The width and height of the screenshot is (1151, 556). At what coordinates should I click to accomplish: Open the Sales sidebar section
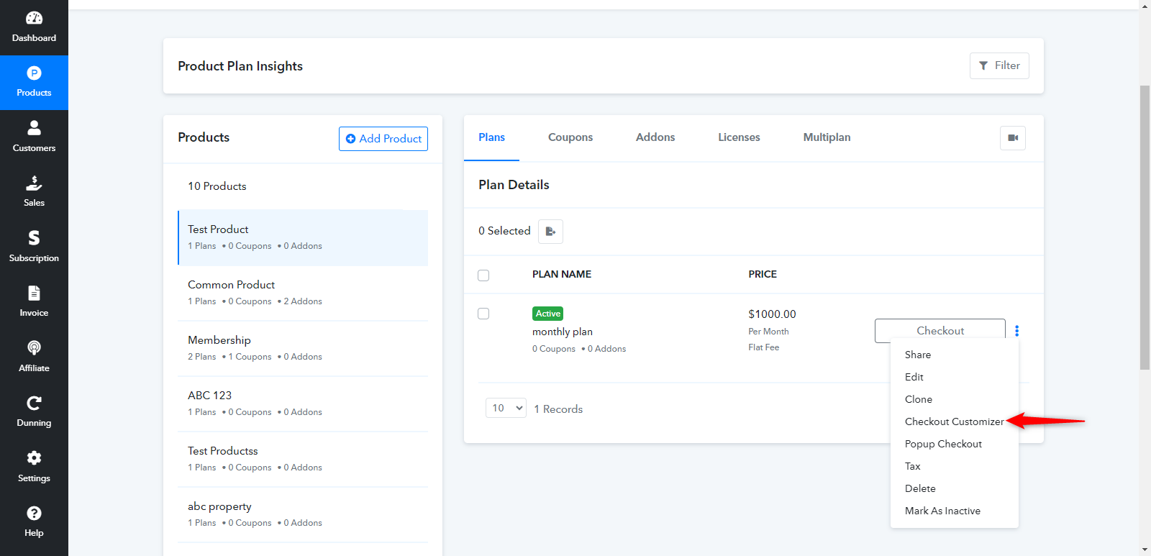pos(34,193)
